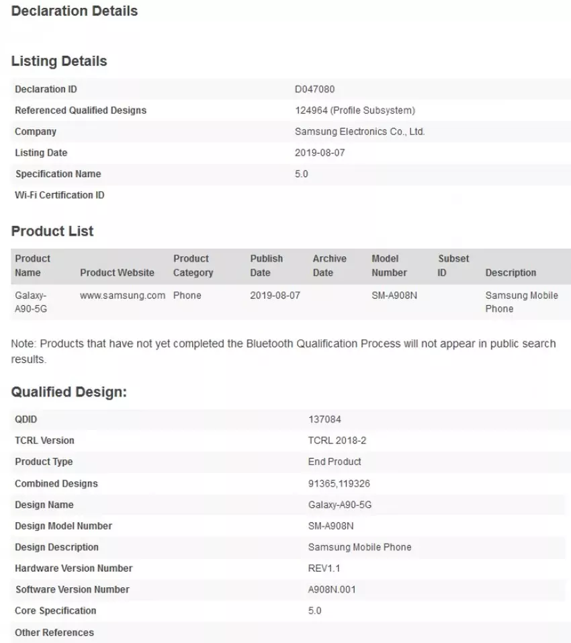The height and width of the screenshot is (643, 571).
Task: Click the Publish Date column header
Action: (266, 265)
